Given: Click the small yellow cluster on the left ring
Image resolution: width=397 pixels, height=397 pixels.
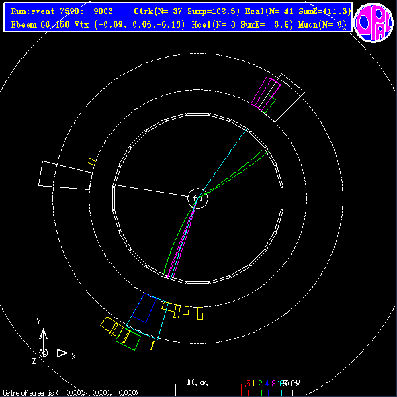Looking at the screenshot, I should [x=92, y=161].
